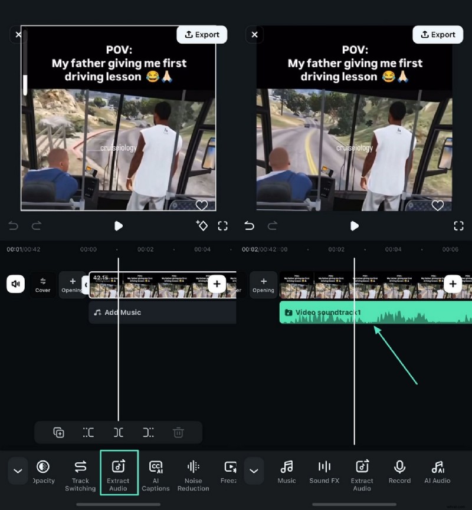Split the clip at the playhead
Viewport: 472px width, 510px height.
(x=118, y=432)
